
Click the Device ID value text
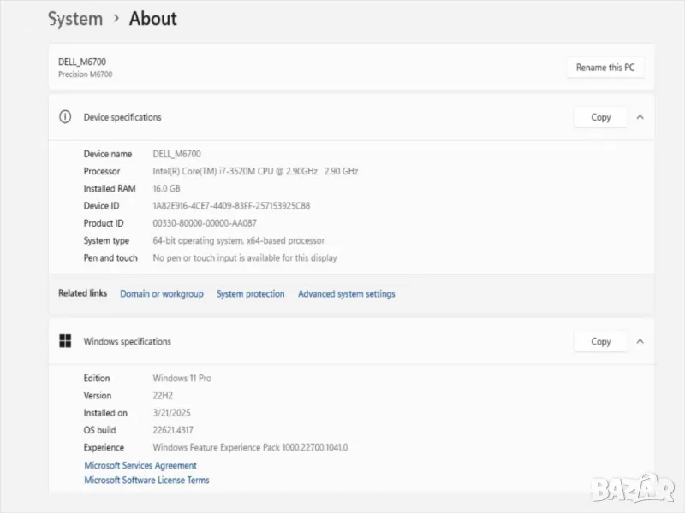(x=231, y=206)
